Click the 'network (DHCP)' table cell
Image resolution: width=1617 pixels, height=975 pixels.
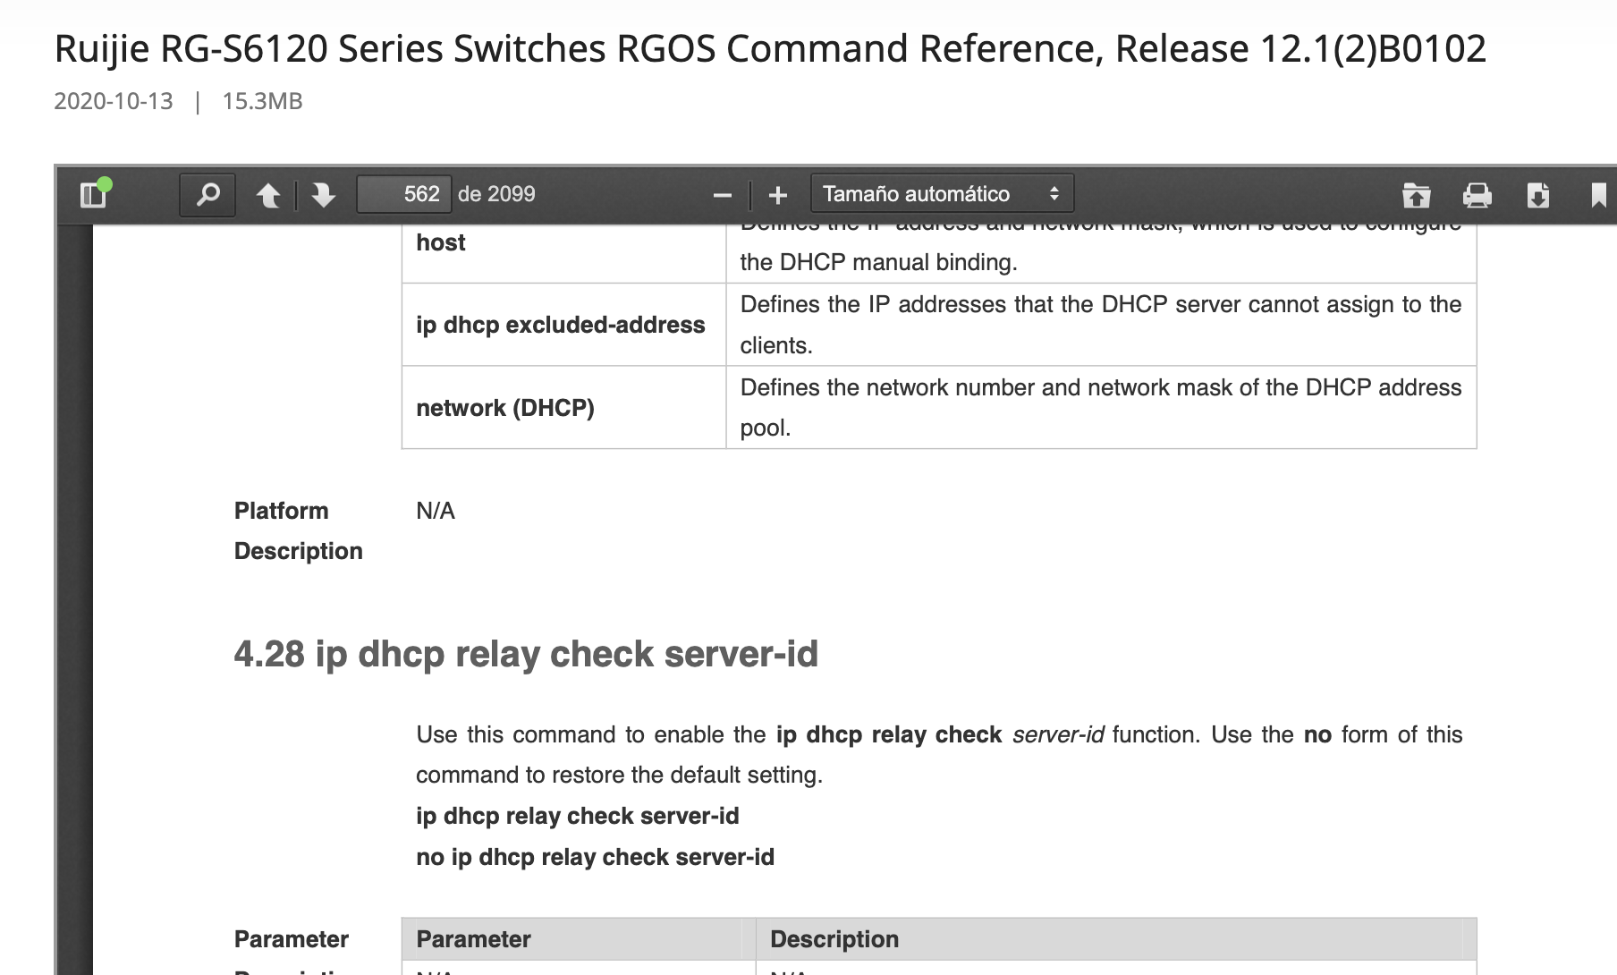coord(563,408)
